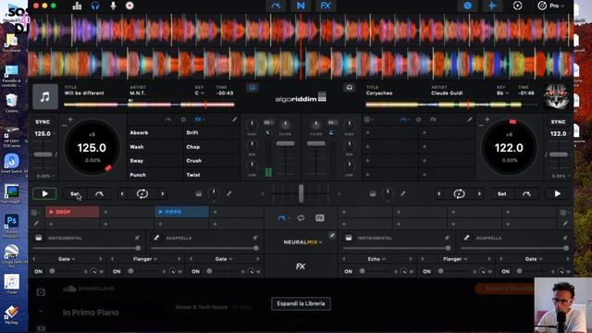
Task: Open deck 2 Flanger effect dropdown
Action: click(x=455, y=259)
